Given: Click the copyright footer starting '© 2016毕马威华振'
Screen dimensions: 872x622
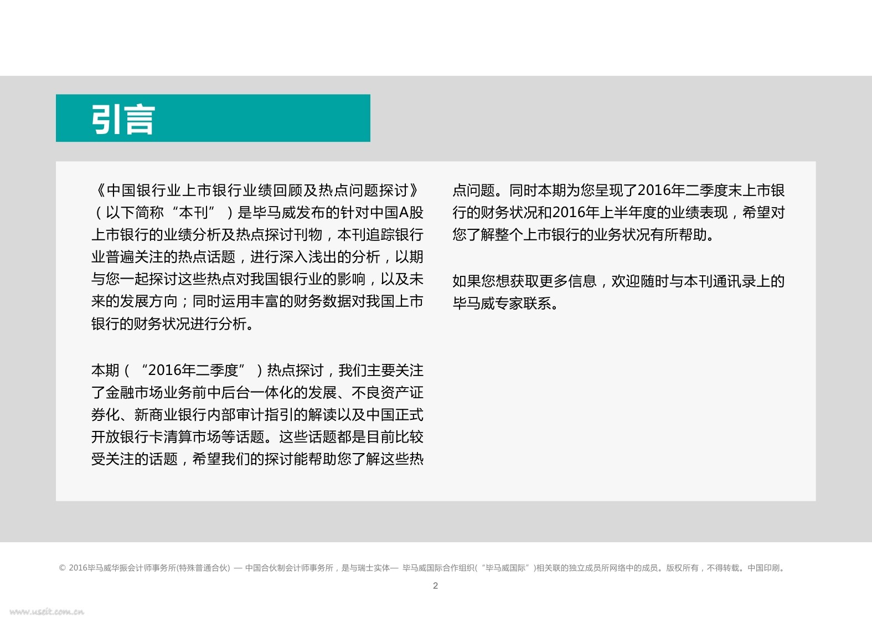Looking at the screenshot, I should [422, 568].
